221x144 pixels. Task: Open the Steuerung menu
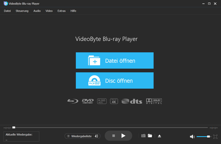click(x=22, y=11)
